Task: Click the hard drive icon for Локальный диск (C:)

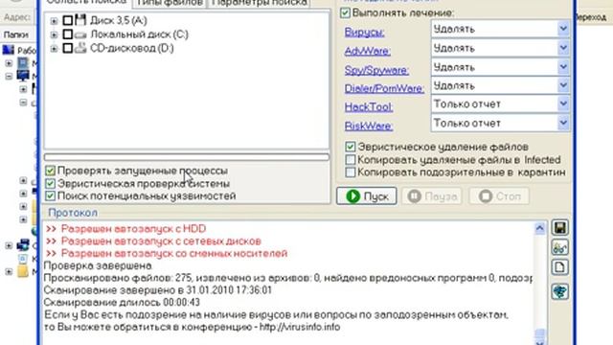Action: pos(80,35)
